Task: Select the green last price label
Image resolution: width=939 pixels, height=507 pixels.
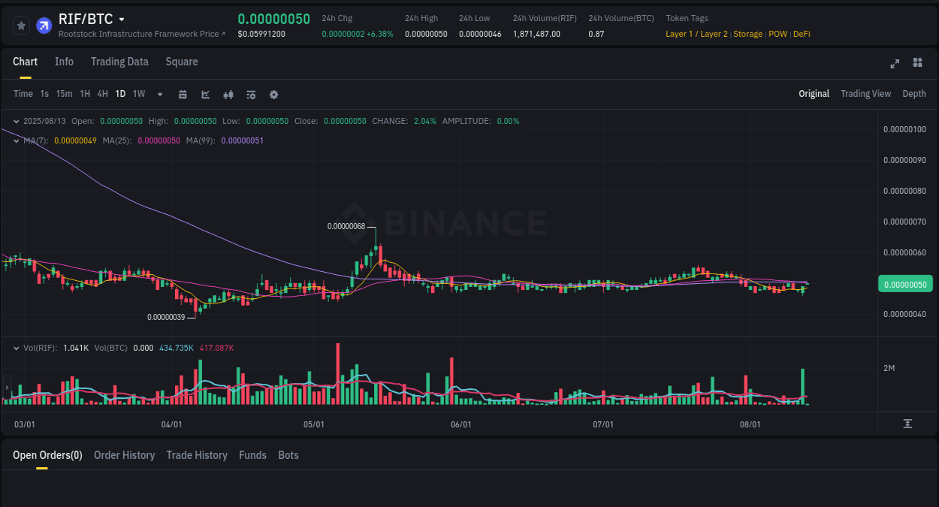Action: pos(905,283)
